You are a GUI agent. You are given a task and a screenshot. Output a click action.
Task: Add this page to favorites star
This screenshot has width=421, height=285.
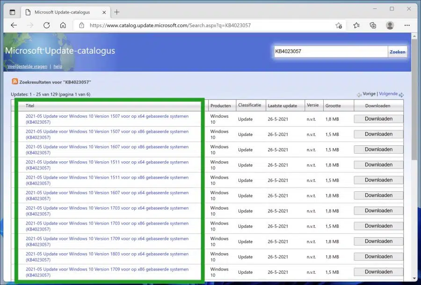coord(339,25)
